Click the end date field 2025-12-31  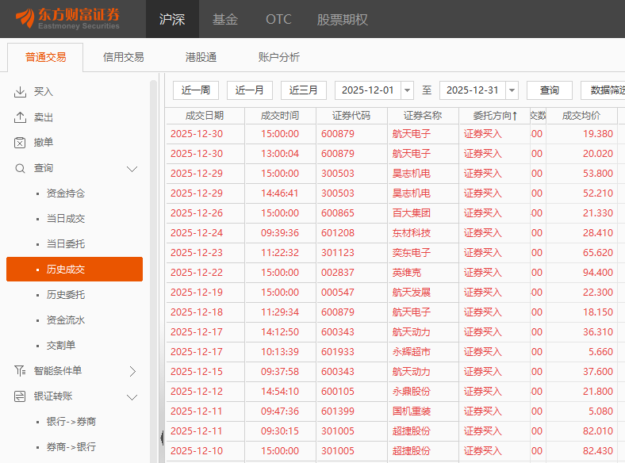(473, 90)
